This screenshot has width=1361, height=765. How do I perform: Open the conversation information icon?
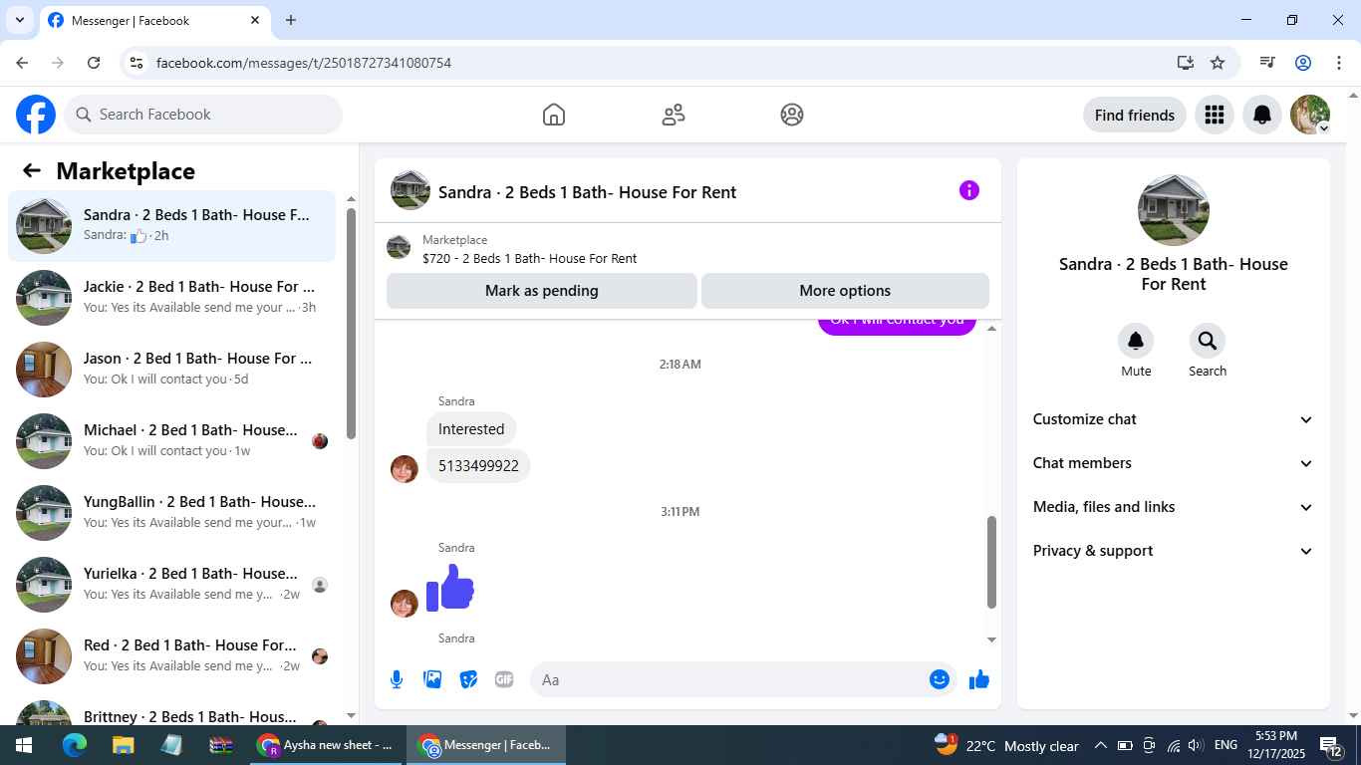point(969,190)
